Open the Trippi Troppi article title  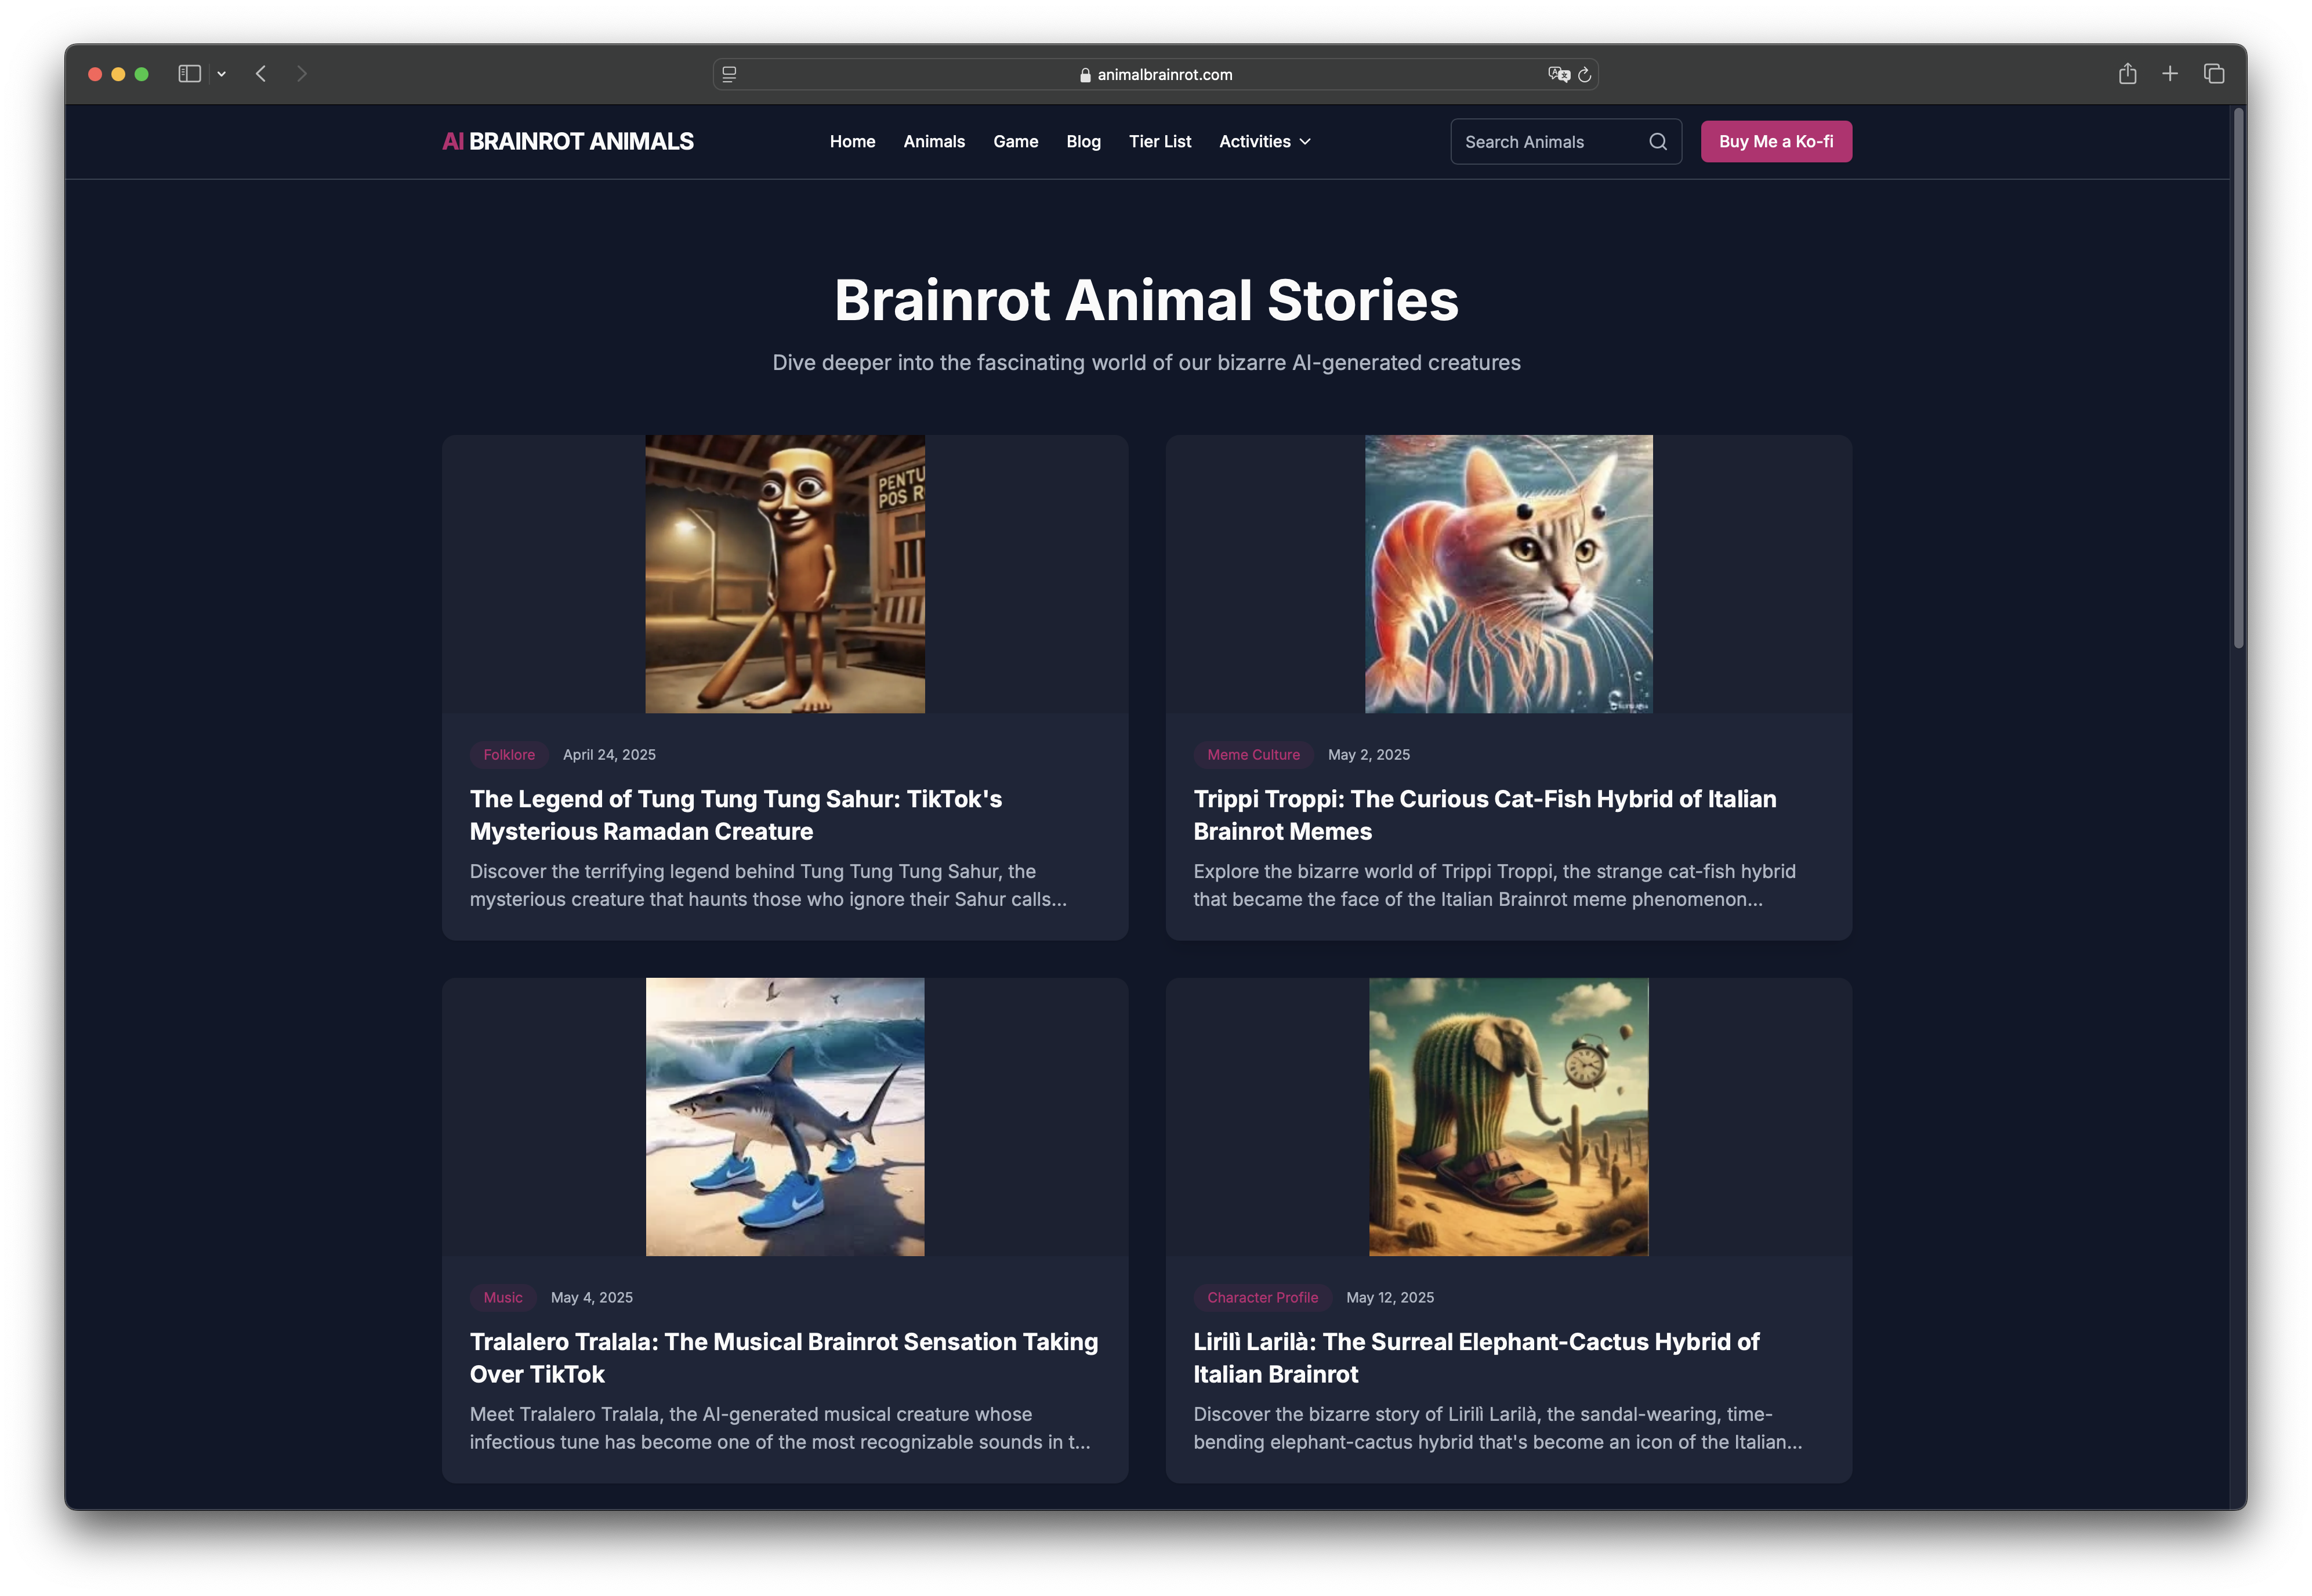click(x=1484, y=815)
